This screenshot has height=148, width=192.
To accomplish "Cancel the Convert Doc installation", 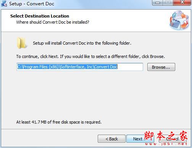I will (x=173, y=139).
